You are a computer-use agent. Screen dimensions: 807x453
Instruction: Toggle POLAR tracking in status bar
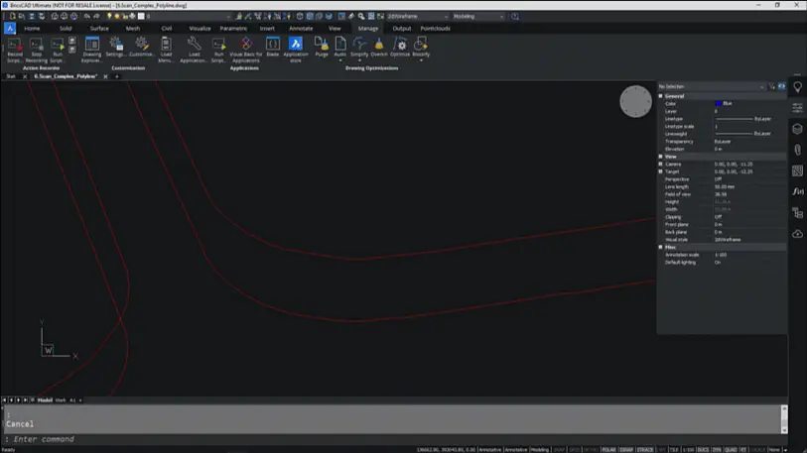(608, 449)
